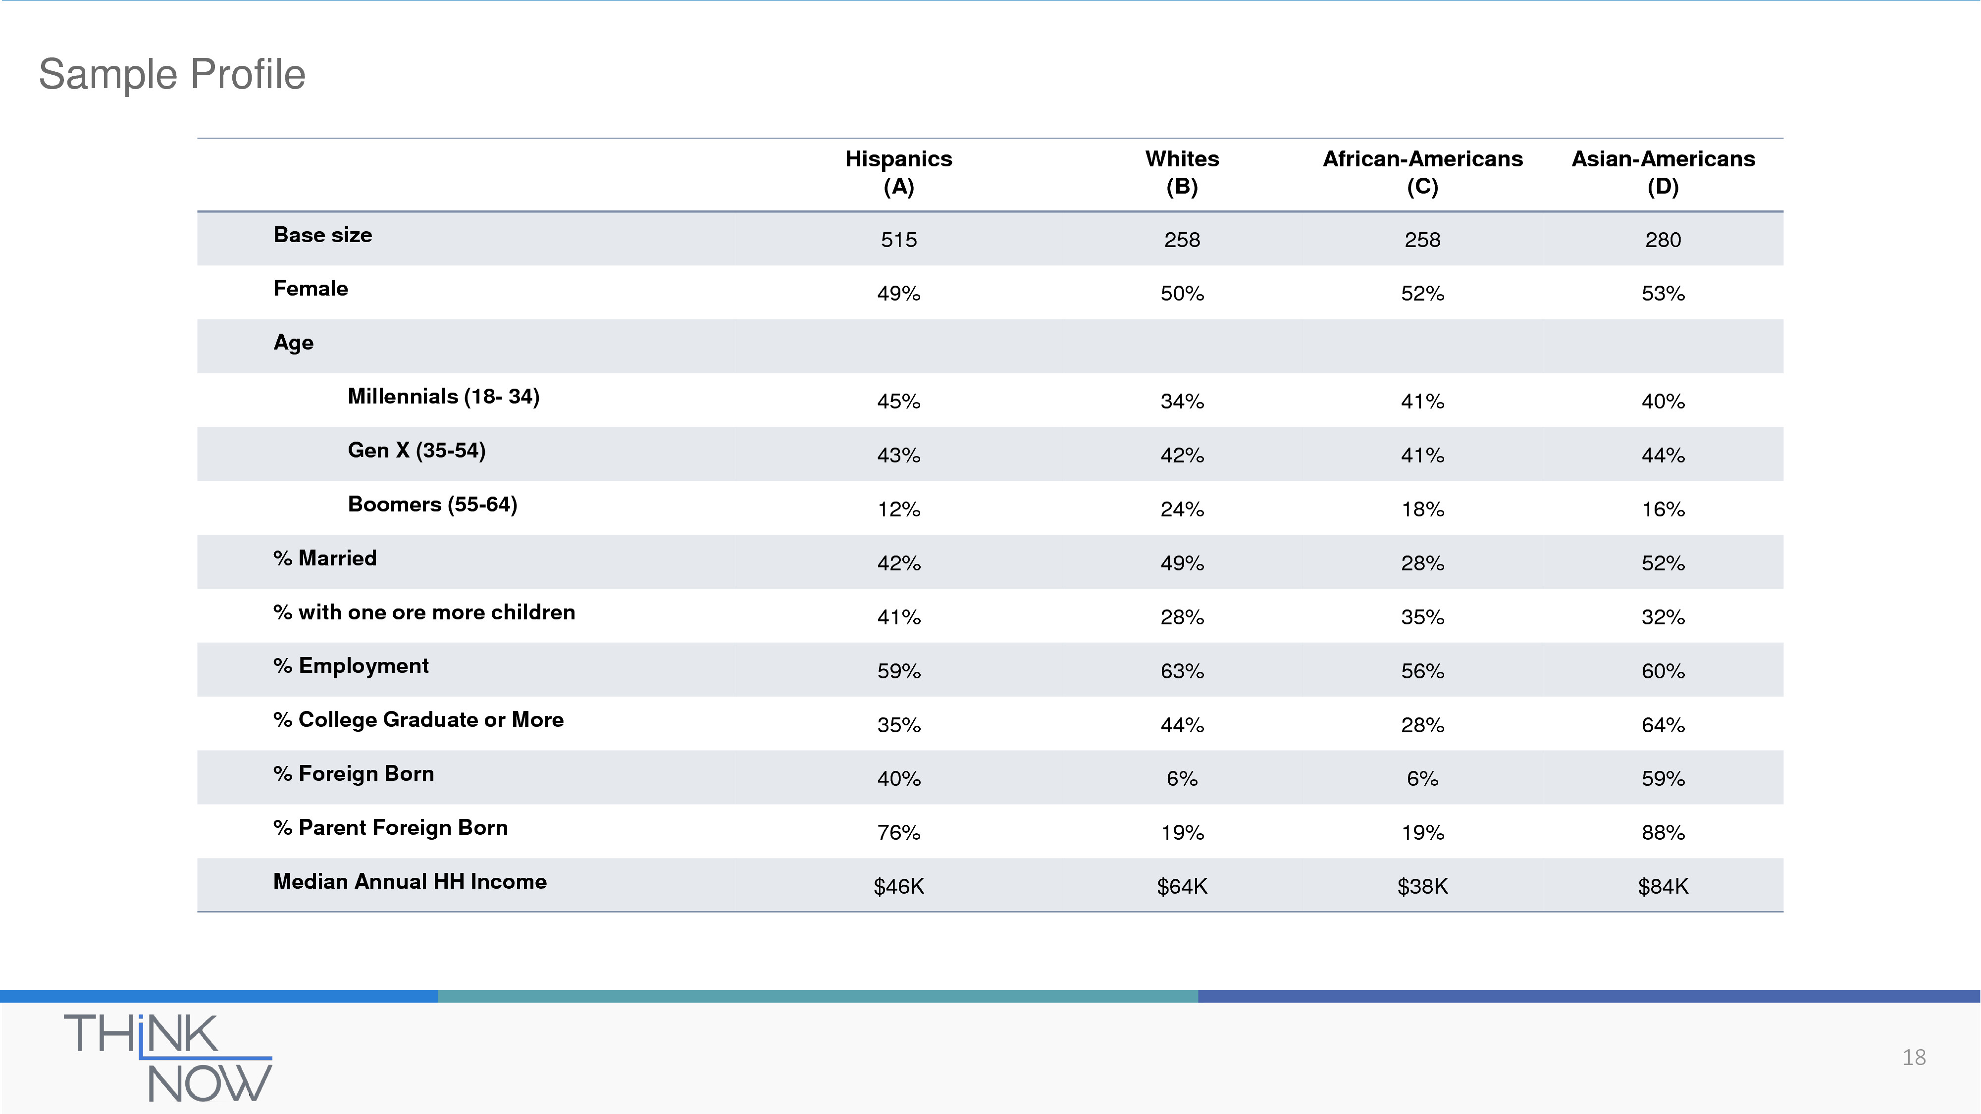
Task: Click the % Employment row label
Action: tap(352, 666)
